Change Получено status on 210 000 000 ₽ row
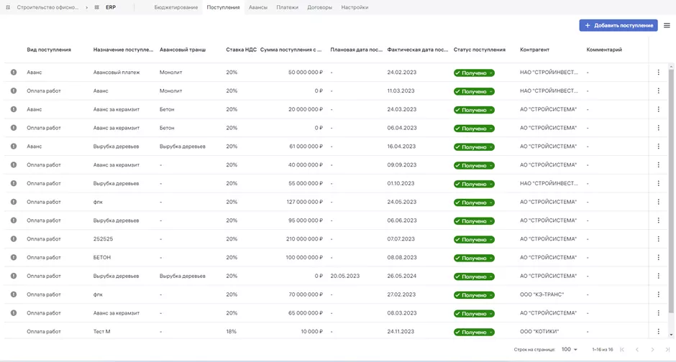Viewport: 676px width, 362px height. point(474,240)
